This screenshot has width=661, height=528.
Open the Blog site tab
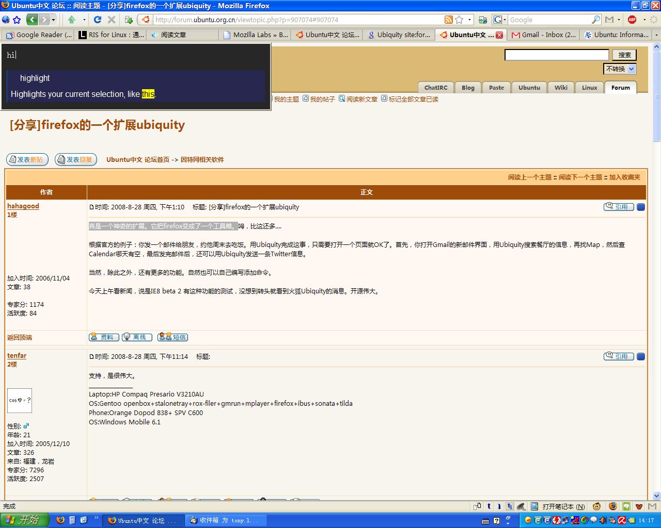[x=468, y=88]
